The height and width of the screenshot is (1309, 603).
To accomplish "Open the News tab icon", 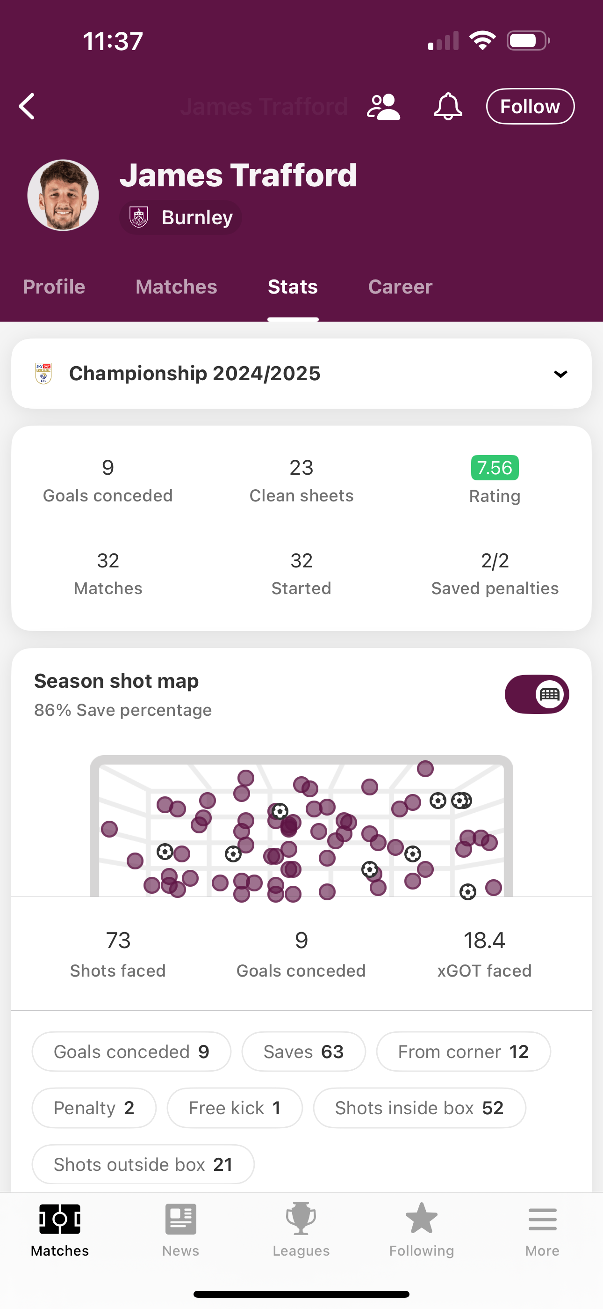I will click(x=181, y=1219).
